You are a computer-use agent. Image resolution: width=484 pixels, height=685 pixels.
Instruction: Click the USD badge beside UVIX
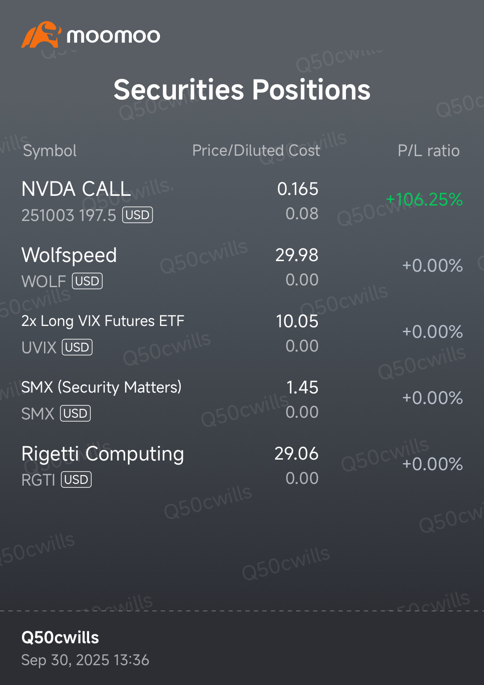[x=77, y=348]
